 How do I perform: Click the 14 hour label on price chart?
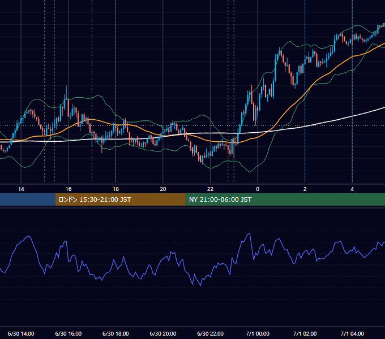point(21,189)
